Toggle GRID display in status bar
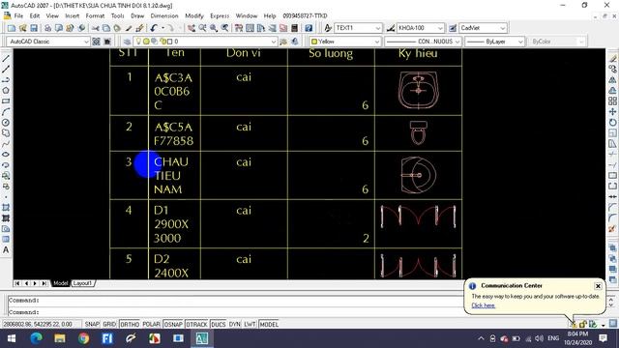The image size is (619, 348). coord(109,325)
